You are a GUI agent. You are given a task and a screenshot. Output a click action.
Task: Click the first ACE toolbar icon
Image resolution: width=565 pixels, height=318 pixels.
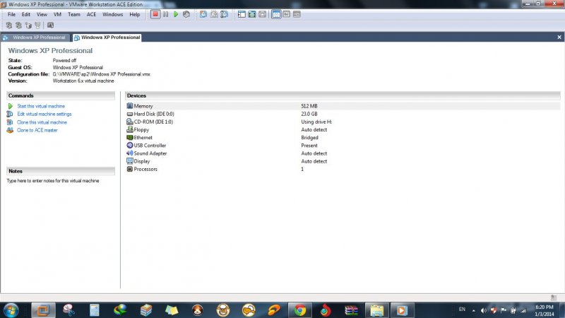pyautogui.click(x=9, y=25)
